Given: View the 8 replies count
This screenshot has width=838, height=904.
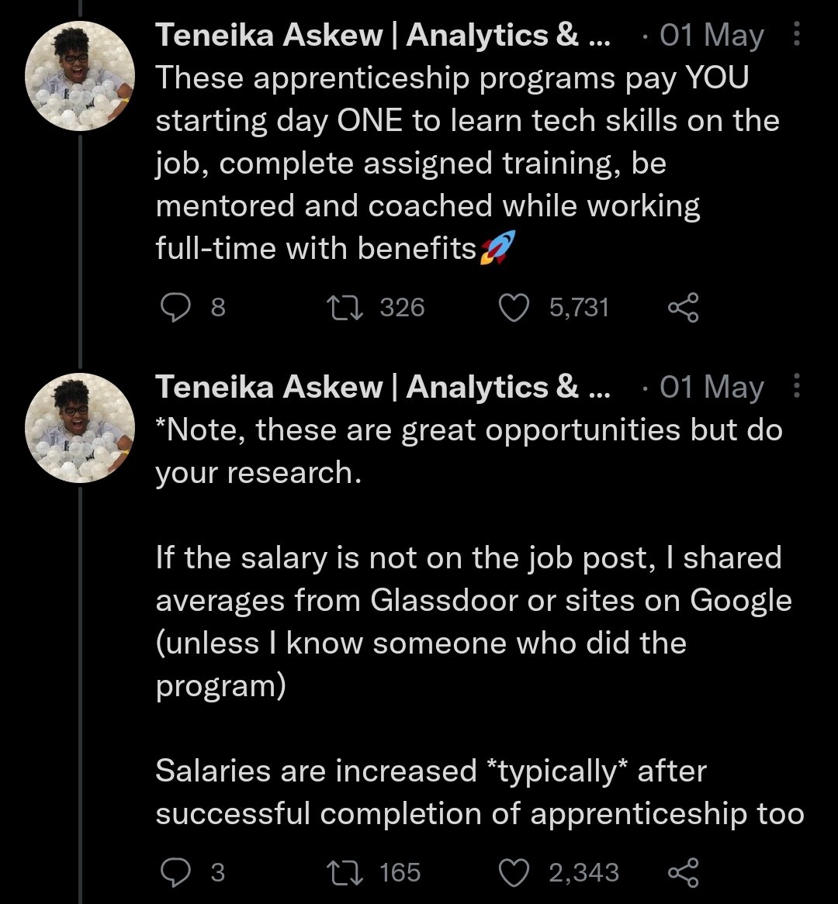Looking at the screenshot, I should tap(218, 308).
